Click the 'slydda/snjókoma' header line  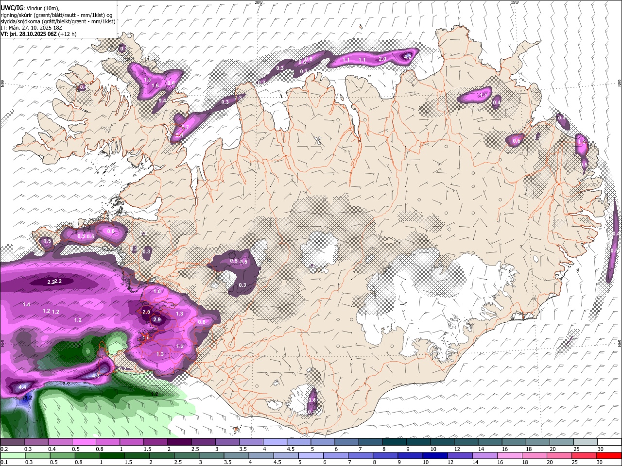click(58, 21)
